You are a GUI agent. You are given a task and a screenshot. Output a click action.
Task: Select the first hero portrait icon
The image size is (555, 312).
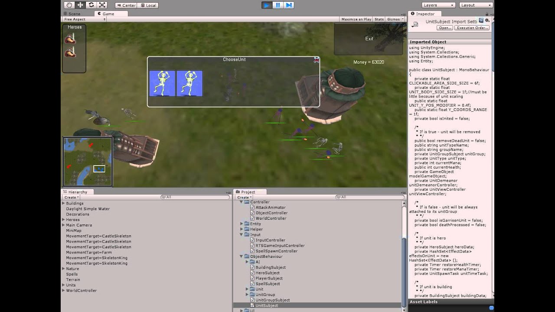click(70, 39)
